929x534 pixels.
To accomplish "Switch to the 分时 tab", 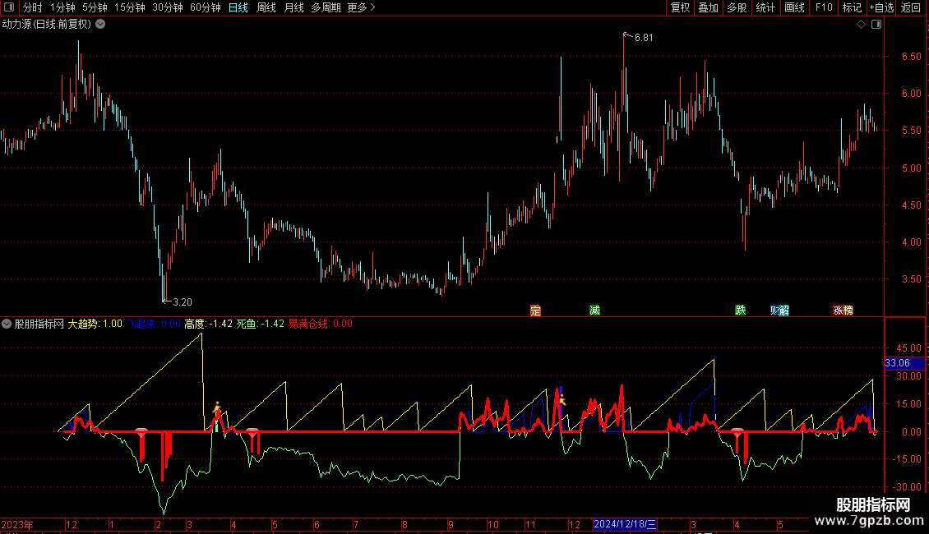I will [33, 7].
